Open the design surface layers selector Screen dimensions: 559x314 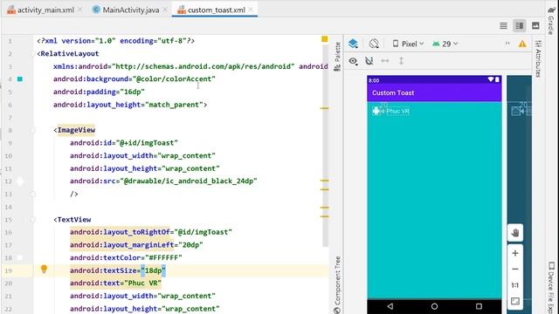353,44
